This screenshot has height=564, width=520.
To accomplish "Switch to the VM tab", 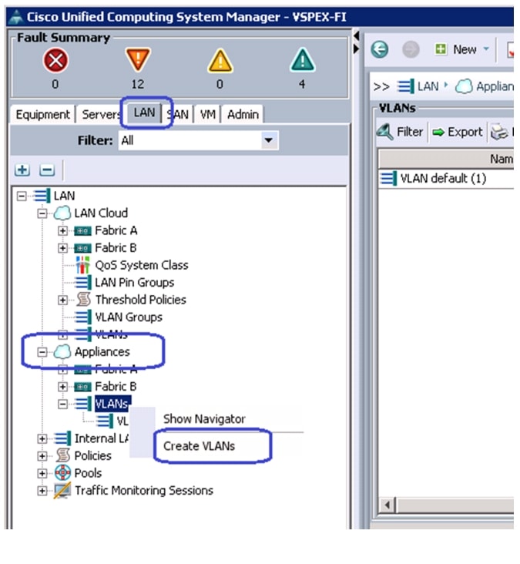I will [207, 114].
